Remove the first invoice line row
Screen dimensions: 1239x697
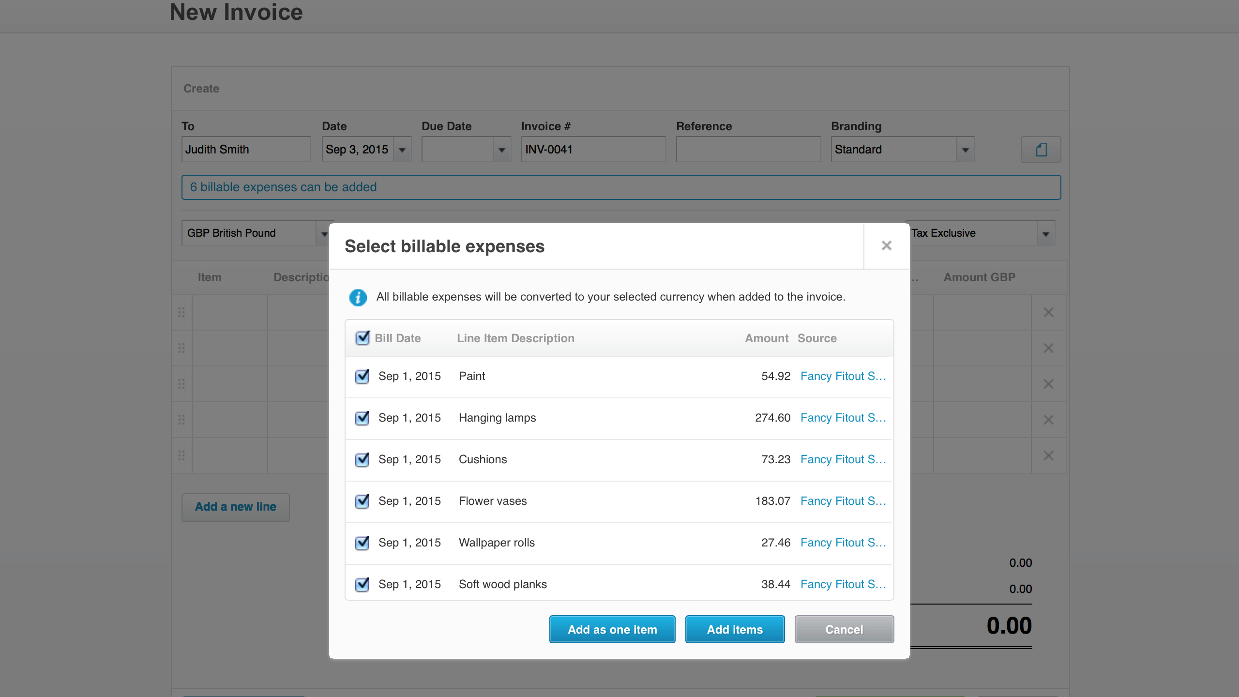[1048, 313]
